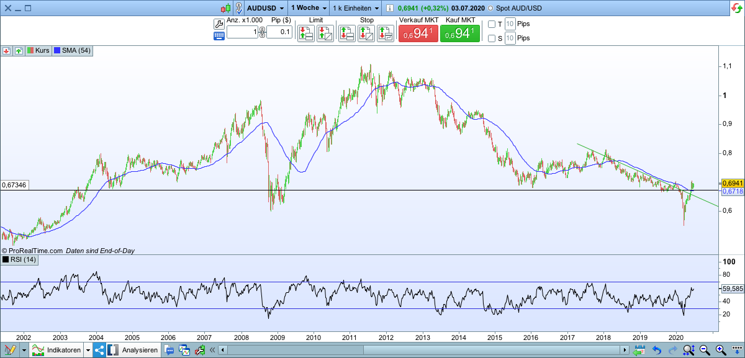This screenshot has height=358, width=745.
Task: Click the first Stop order icon
Action: click(x=346, y=33)
